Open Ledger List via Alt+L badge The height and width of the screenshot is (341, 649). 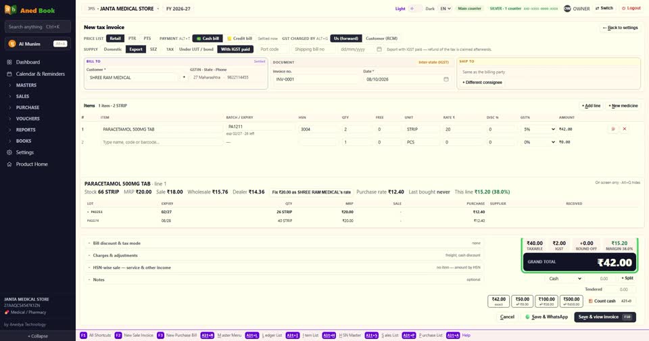(252, 335)
